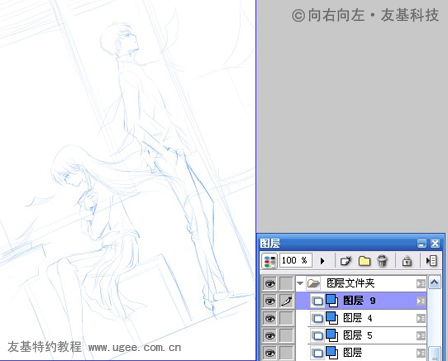Toggle visibility of 图层 4
448x361 pixels.
click(x=270, y=318)
